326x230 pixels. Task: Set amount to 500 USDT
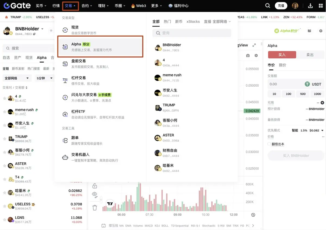pos(303,94)
